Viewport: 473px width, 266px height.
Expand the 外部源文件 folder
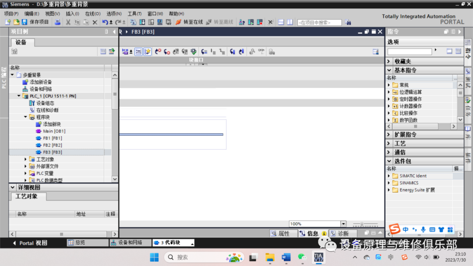click(x=26, y=166)
